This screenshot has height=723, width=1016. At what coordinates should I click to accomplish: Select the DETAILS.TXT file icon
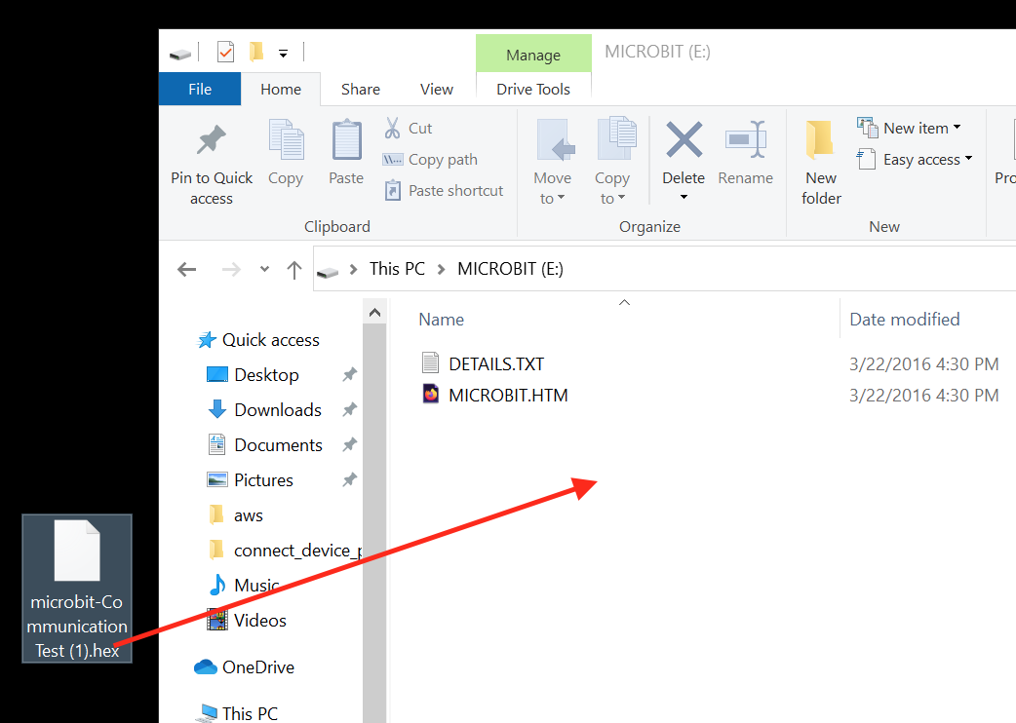tap(430, 363)
